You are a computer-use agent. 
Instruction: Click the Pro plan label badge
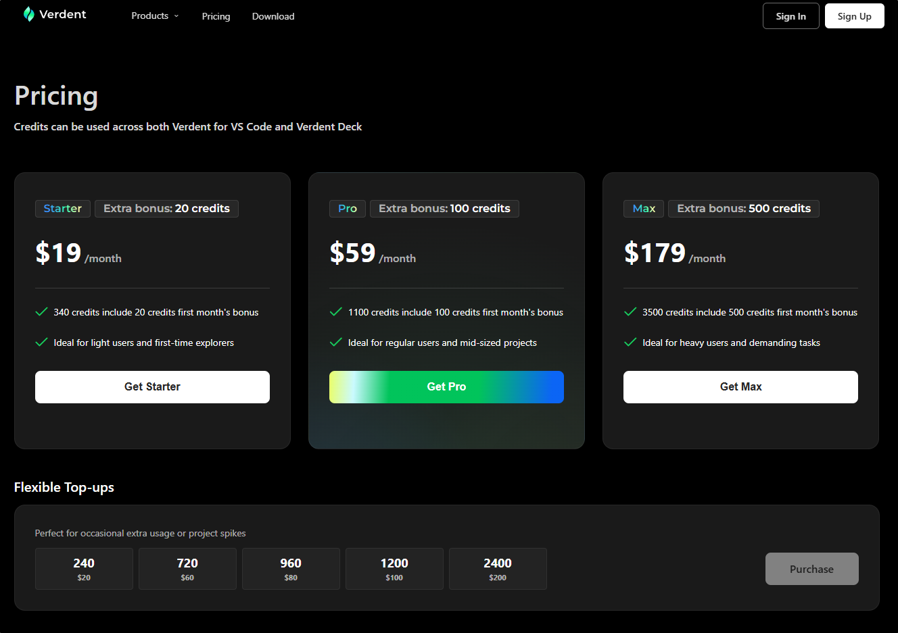coord(348,209)
